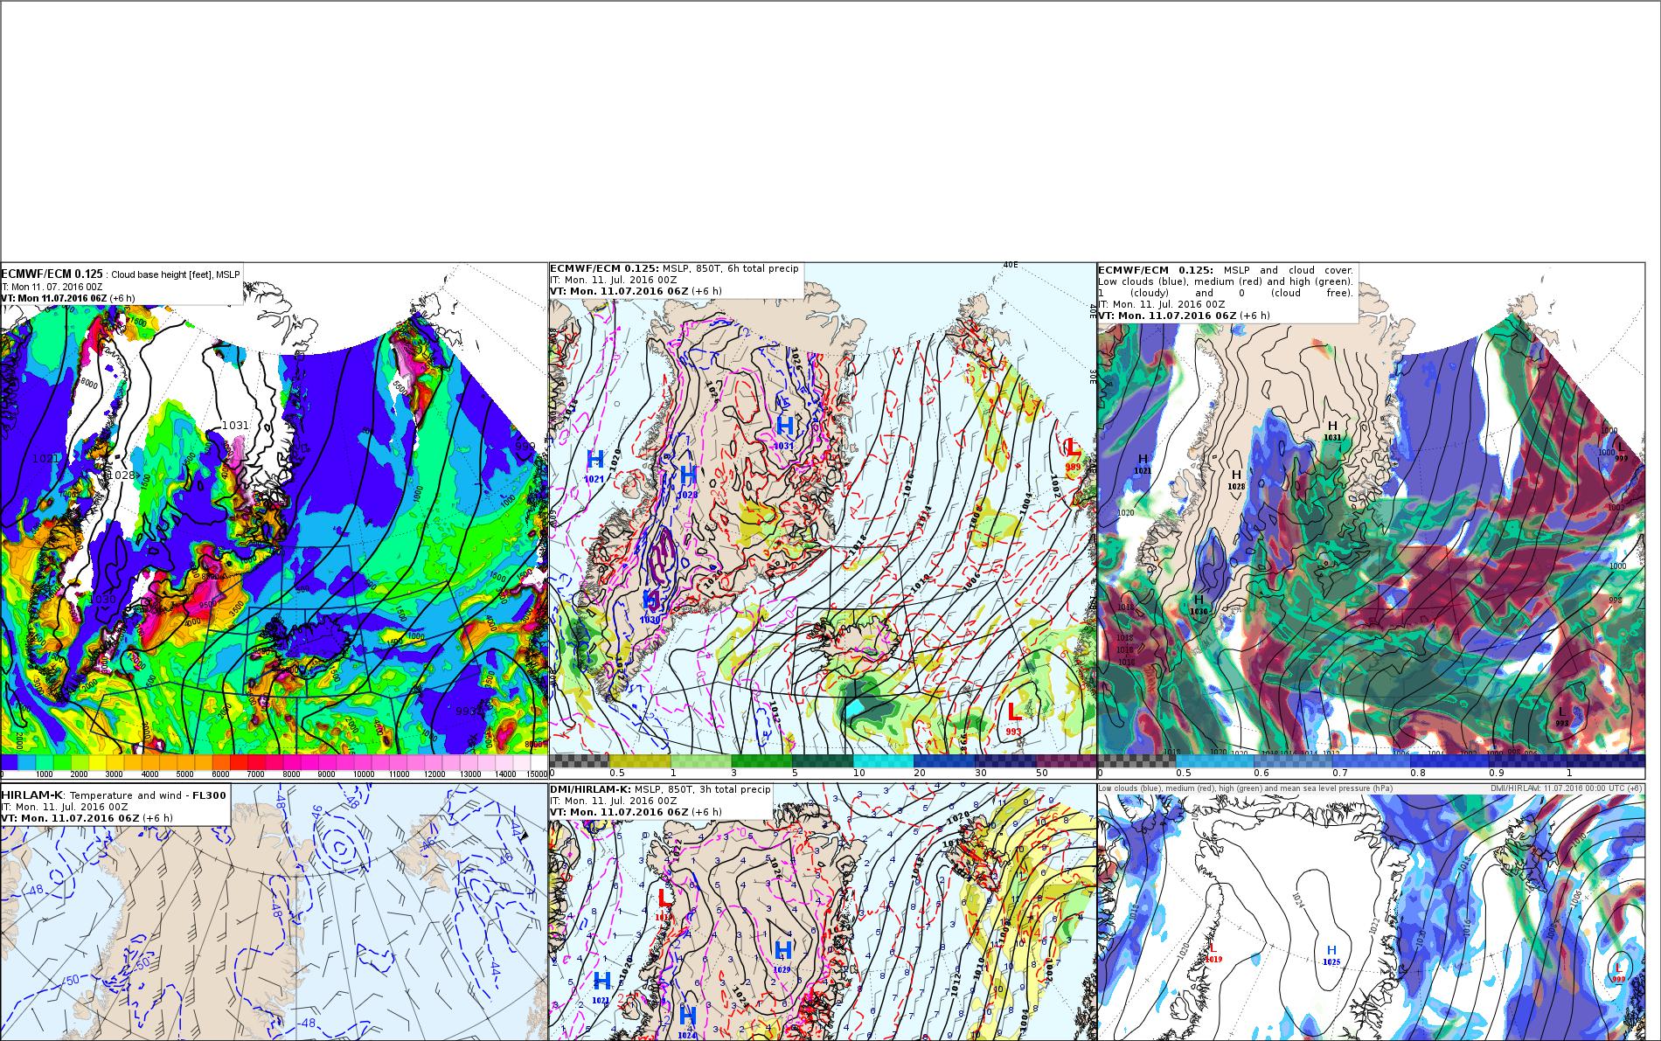1661x1041 pixels.
Task: Click the '15000' value on cloud base height legend
Action: pyautogui.click(x=538, y=774)
